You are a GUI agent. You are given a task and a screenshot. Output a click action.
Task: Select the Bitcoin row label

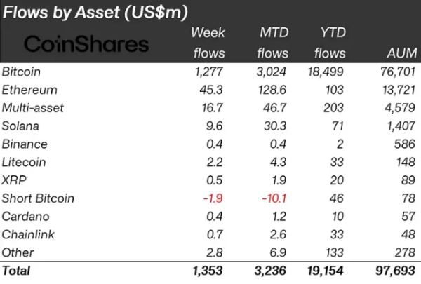tap(21, 72)
